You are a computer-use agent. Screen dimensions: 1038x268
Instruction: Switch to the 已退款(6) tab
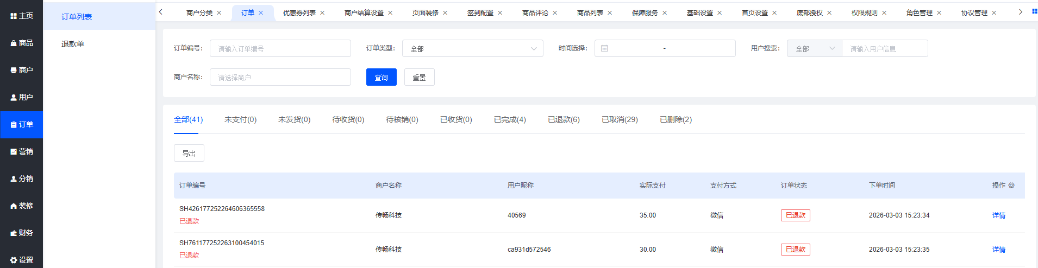click(564, 119)
